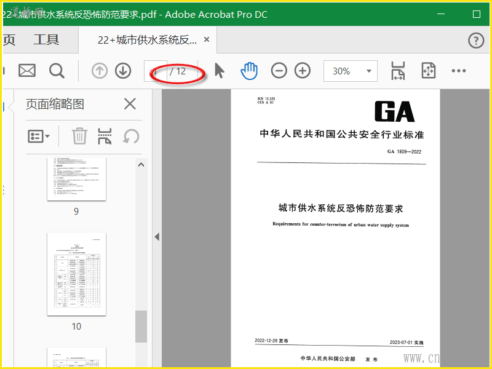Click the fit page icon
Screen dimensions: 492x369
(428, 71)
